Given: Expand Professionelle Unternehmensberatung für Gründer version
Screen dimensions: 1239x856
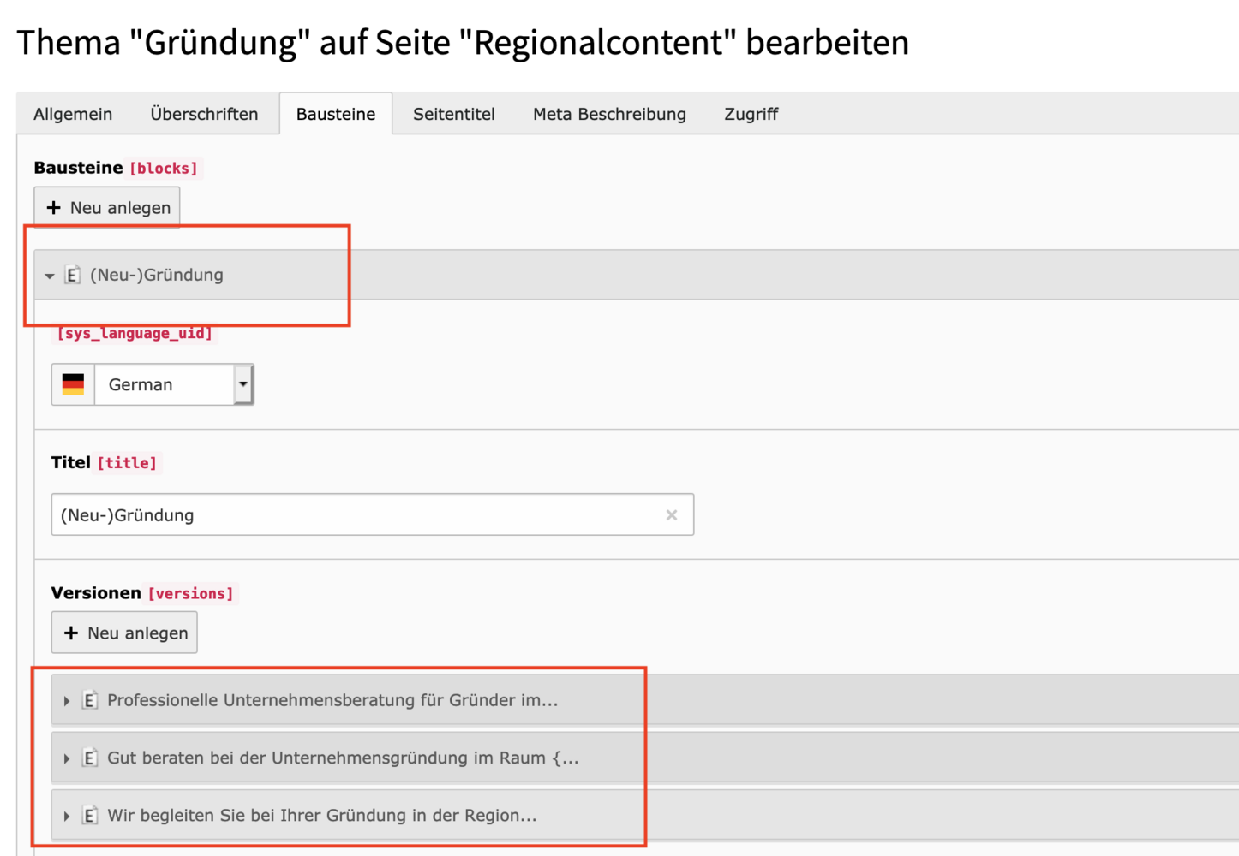Looking at the screenshot, I should coord(67,701).
